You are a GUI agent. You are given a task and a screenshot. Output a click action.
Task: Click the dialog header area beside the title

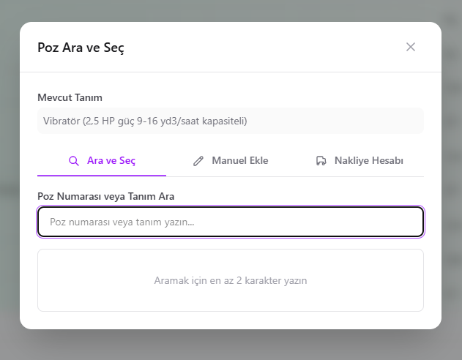(256, 48)
